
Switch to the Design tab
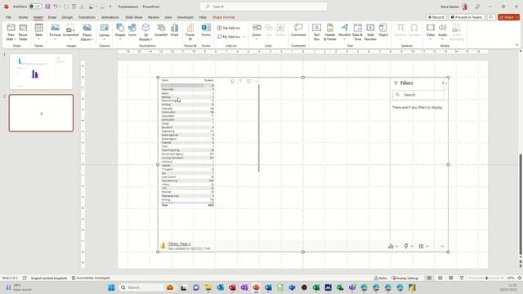(67, 17)
